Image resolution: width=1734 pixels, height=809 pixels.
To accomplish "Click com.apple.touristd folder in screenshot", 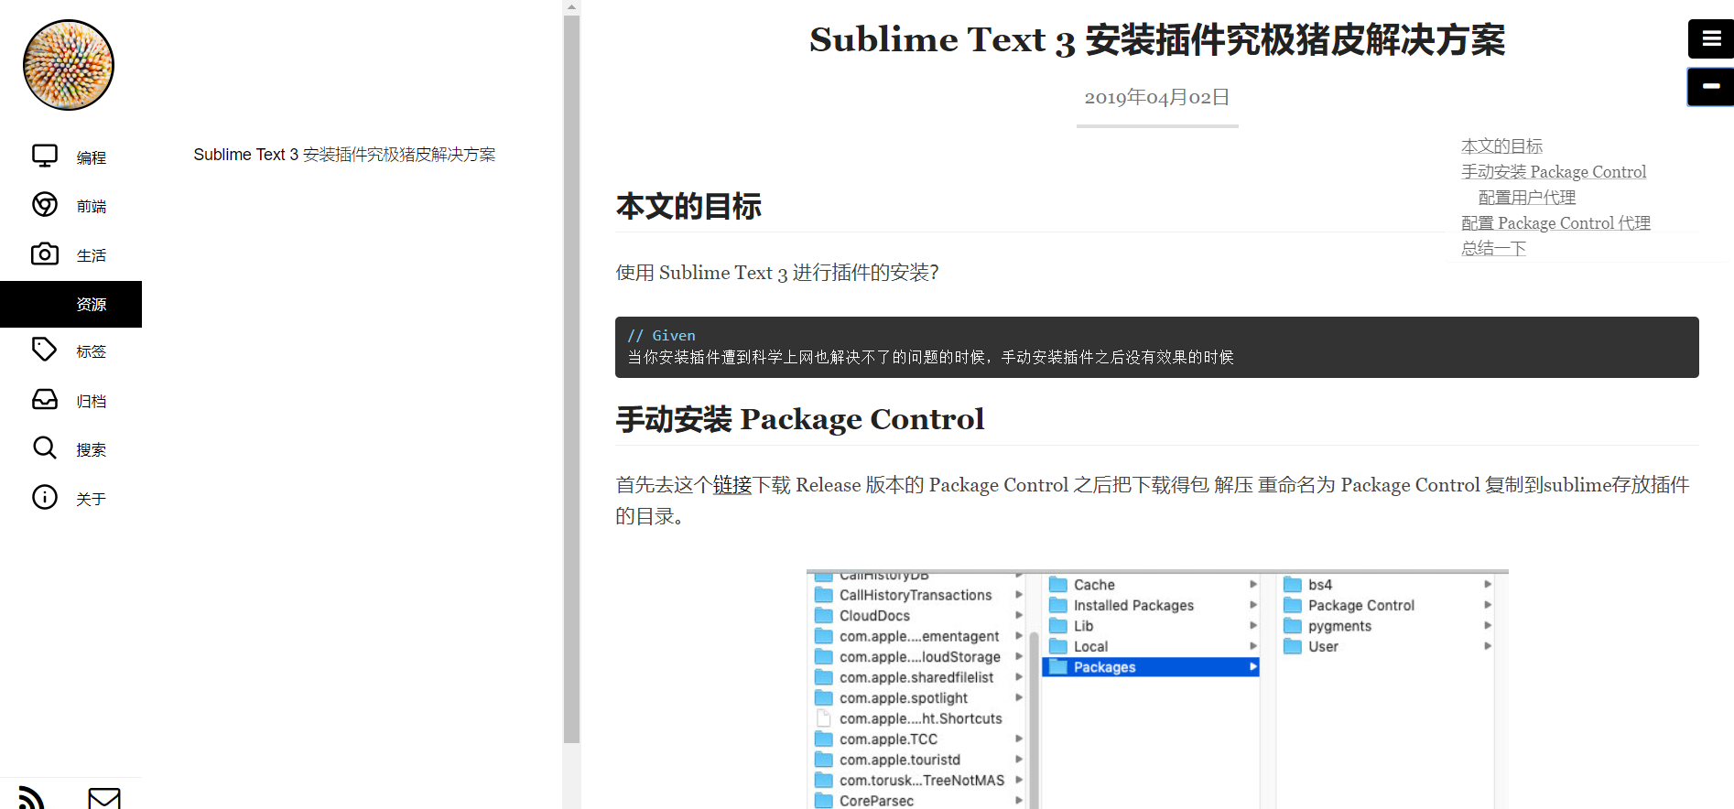I will pos(900,760).
